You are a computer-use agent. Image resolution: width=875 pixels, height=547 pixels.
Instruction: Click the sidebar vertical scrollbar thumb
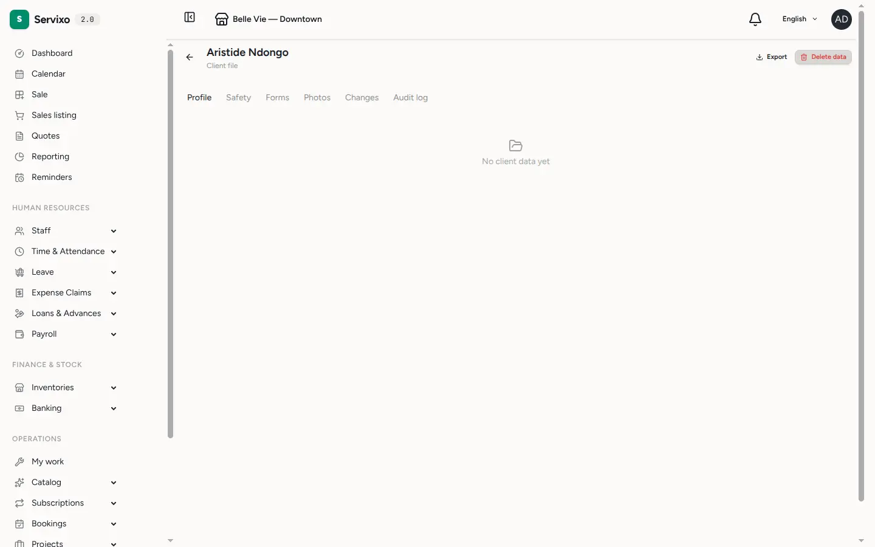170,243
